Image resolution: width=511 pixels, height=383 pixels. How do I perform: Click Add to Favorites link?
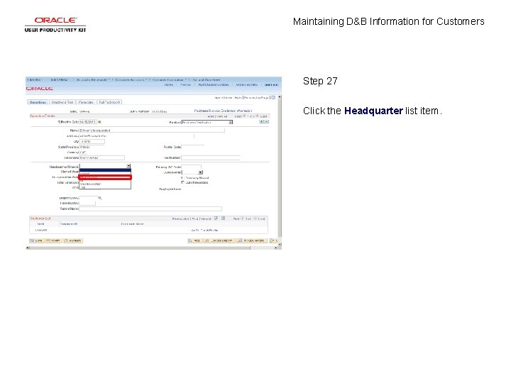(246, 84)
